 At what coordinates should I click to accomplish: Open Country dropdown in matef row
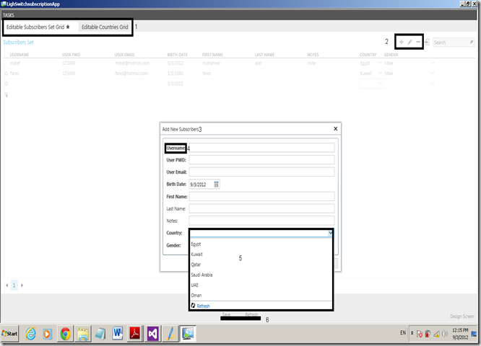click(380, 63)
